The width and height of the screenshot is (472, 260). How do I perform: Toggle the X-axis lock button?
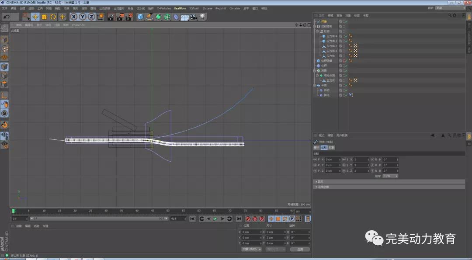click(73, 17)
